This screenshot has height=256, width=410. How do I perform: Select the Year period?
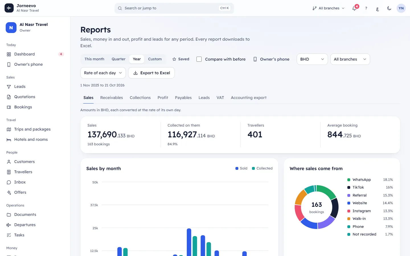click(x=137, y=59)
